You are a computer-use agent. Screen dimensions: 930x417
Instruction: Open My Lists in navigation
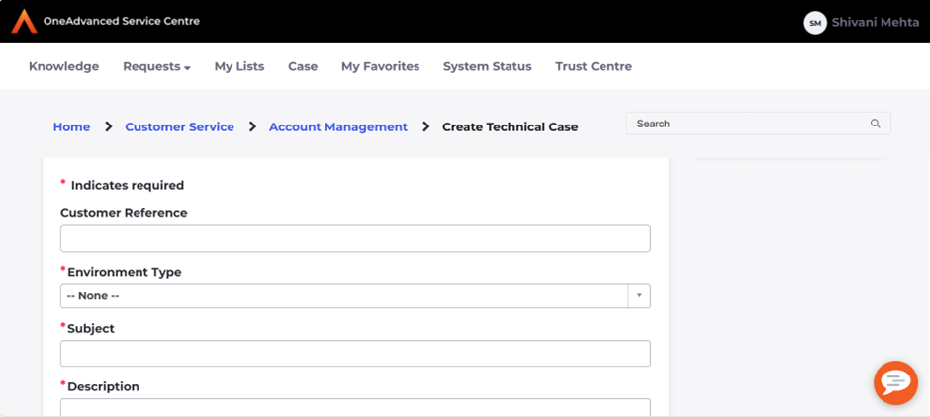(239, 66)
